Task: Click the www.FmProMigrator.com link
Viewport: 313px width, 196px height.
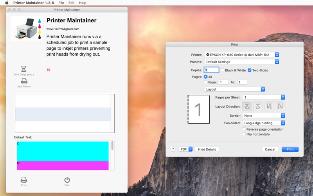Action: click(63, 29)
